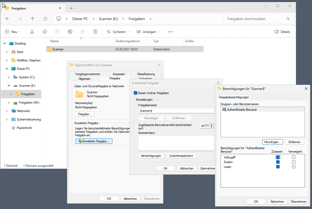This screenshot has height=209, width=312.
Task: Click the Freigaben durchsuchen search box
Action: (x=255, y=19)
